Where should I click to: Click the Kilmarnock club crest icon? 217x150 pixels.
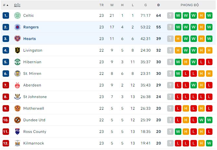pos(17,143)
